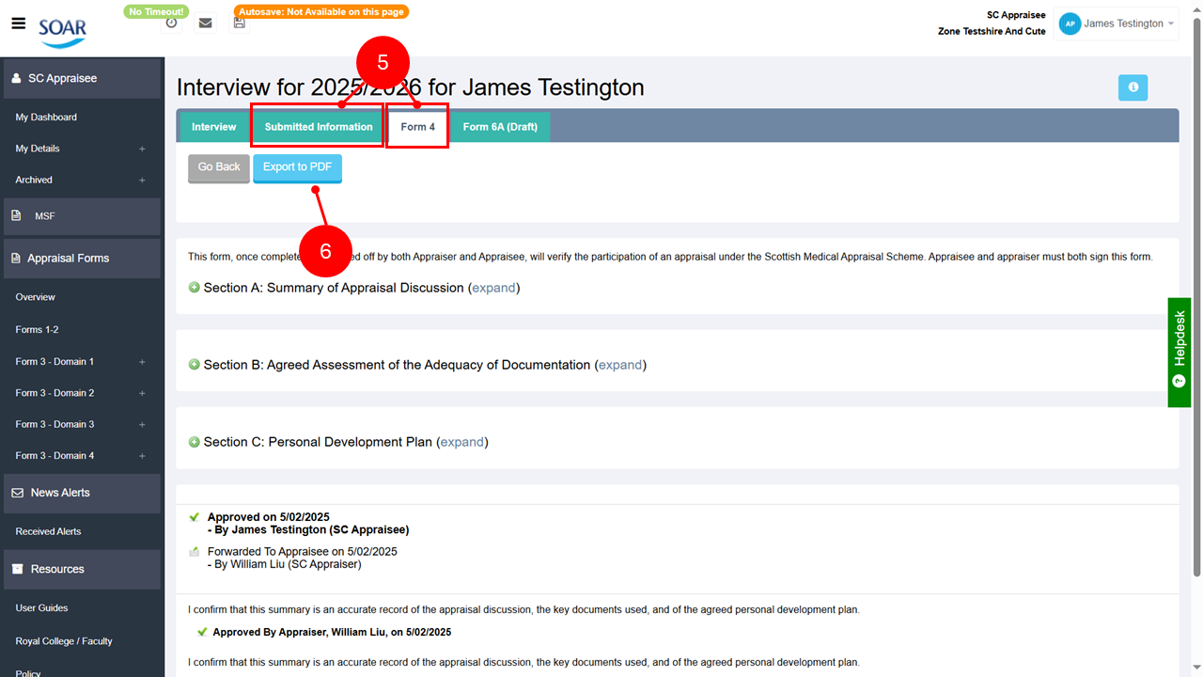
Task: Expand the My Details sidebar submenu
Action: (x=142, y=149)
